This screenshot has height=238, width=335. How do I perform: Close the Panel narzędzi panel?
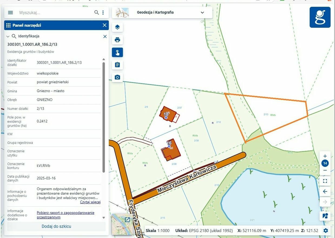[105, 25]
